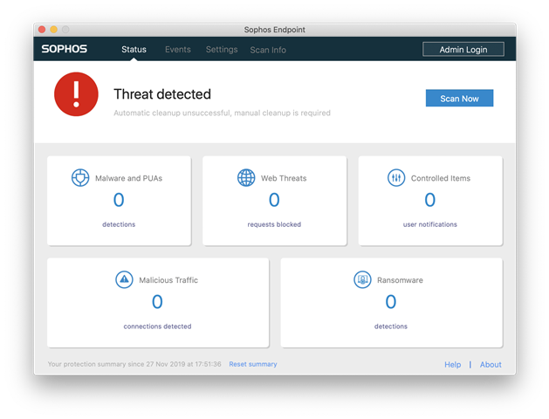Click the Reset summary link
Image resolution: width=549 pixels, height=419 pixels.
tap(253, 364)
